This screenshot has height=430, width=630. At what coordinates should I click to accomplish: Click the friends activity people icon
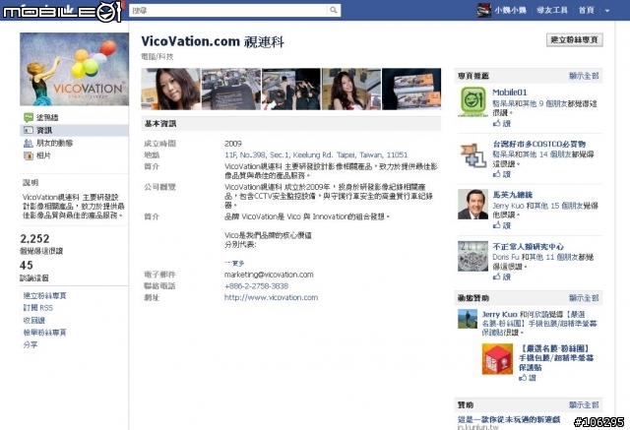(29, 143)
